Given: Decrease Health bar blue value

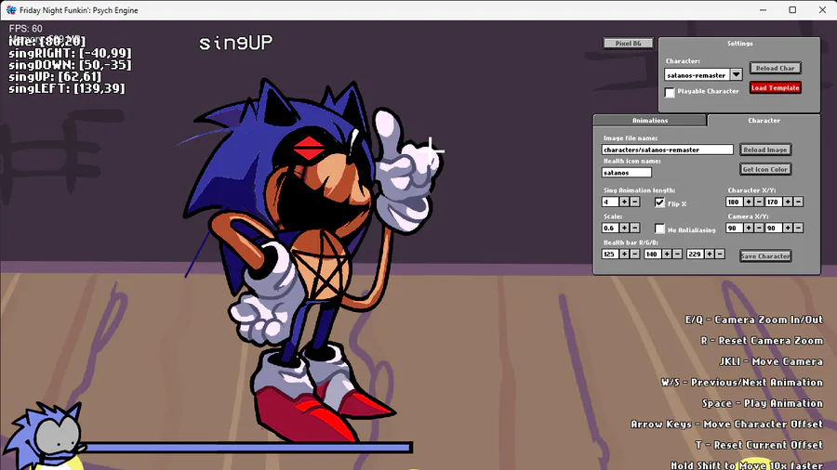Looking at the screenshot, I should [x=720, y=255].
